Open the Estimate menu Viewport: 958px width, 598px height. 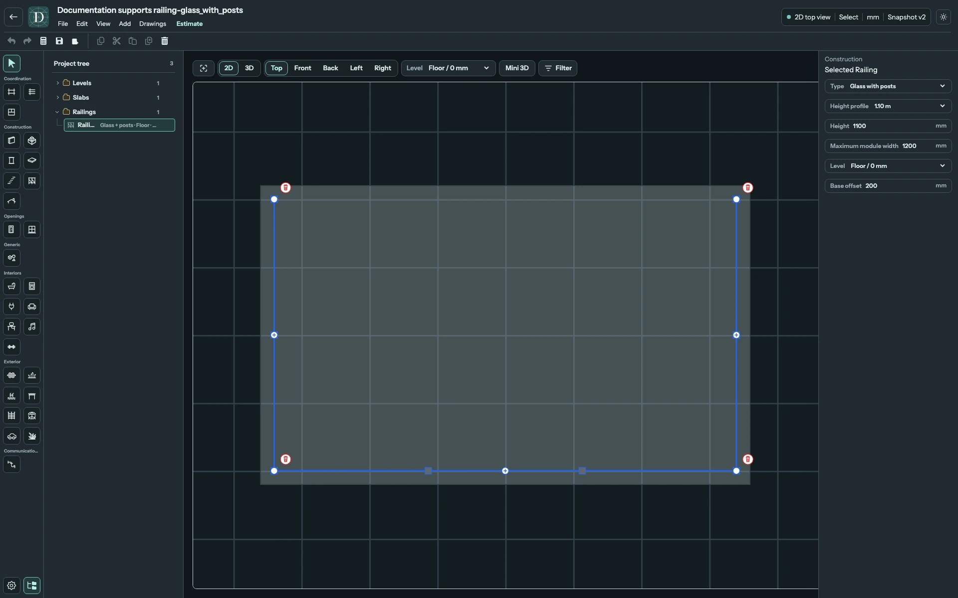(x=190, y=24)
